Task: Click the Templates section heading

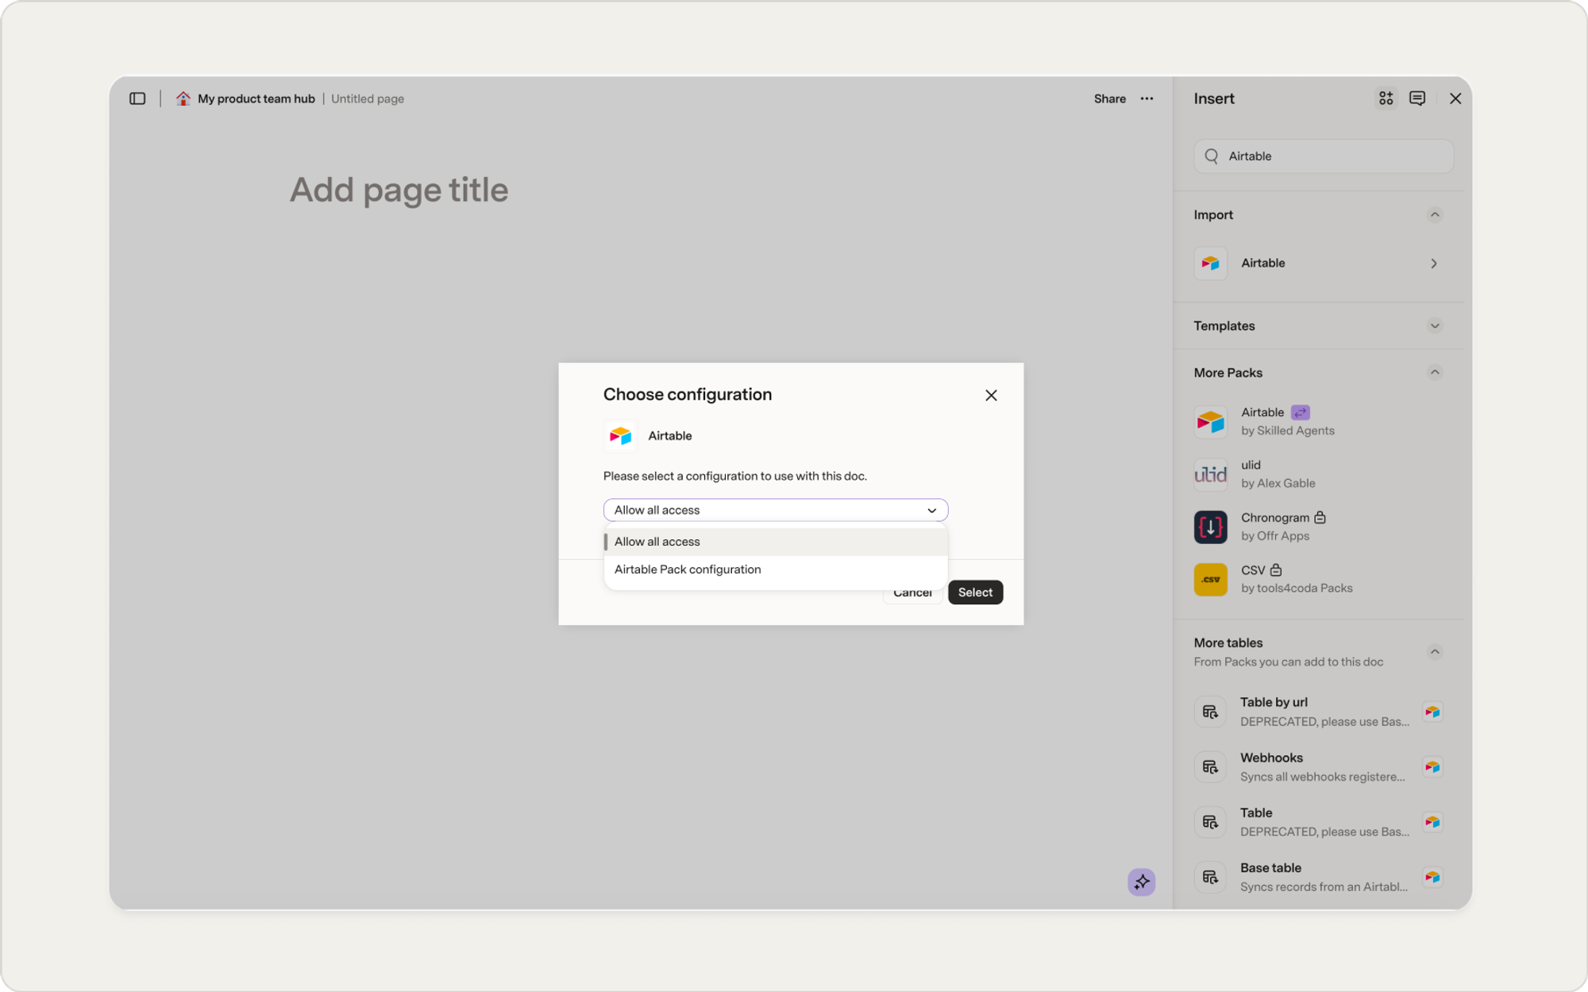Action: pos(1224,326)
